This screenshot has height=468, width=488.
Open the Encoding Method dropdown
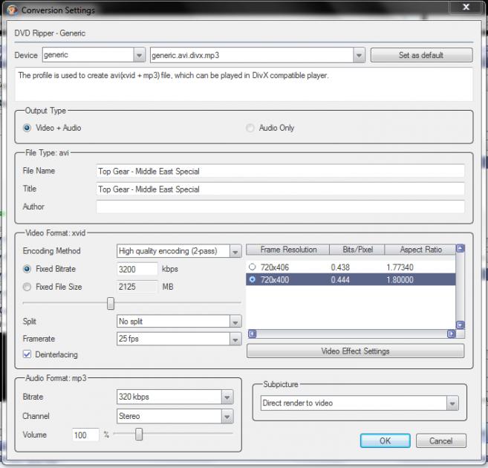(x=235, y=251)
